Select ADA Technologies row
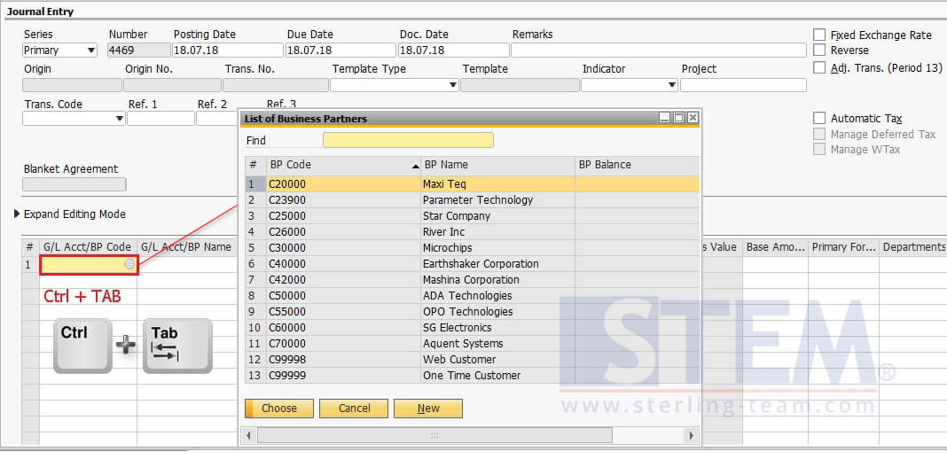947x467 pixels. (473, 296)
